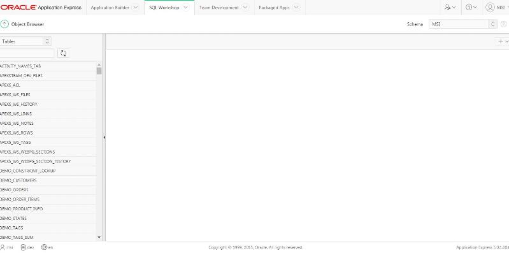Switch to the Application Builder tab

110,7
